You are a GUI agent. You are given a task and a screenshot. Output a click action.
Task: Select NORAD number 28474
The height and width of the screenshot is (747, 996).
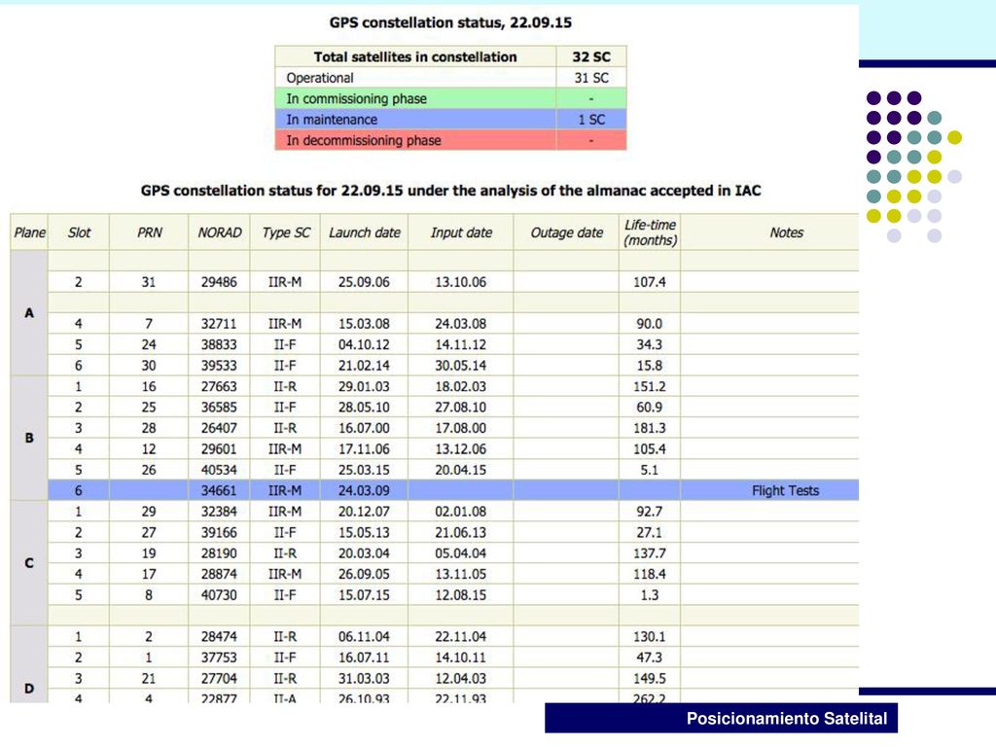[x=219, y=636]
